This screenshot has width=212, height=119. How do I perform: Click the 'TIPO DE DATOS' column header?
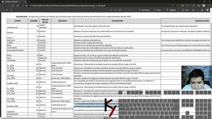(x=45, y=21)
